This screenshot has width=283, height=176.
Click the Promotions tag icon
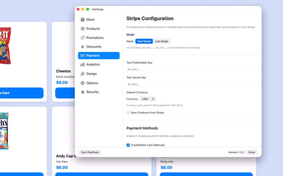coord(82,38)
